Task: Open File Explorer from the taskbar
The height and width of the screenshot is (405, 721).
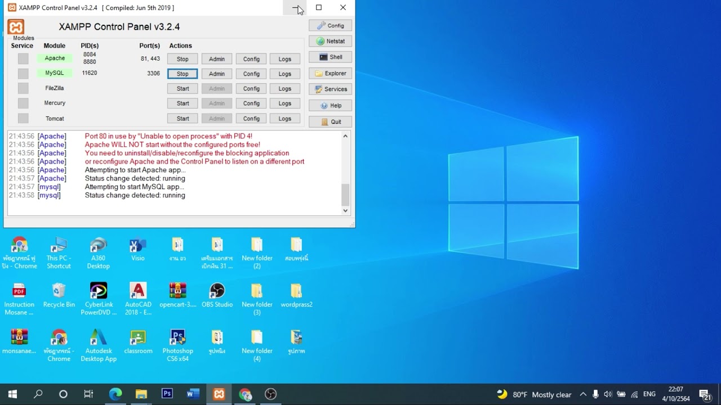Action: tap(141, 394)
